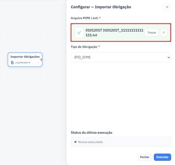Open the Tipo de Obrigação dropdown
The width and height of the screenshot is (175, 165).
[121, 57]
